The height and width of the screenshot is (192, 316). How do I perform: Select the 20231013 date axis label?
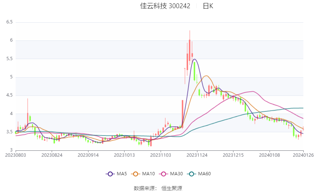tap(124, 155)
